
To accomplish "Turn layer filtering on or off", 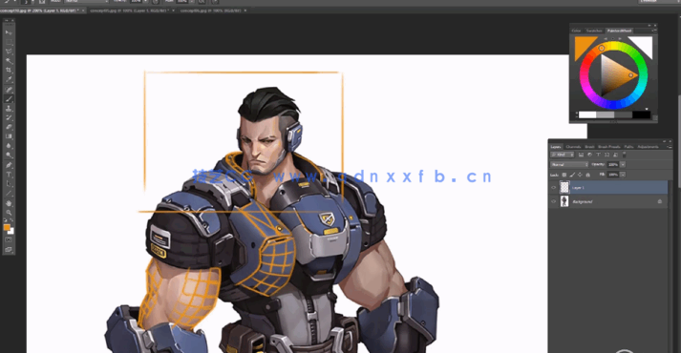I will pos(624,155).
